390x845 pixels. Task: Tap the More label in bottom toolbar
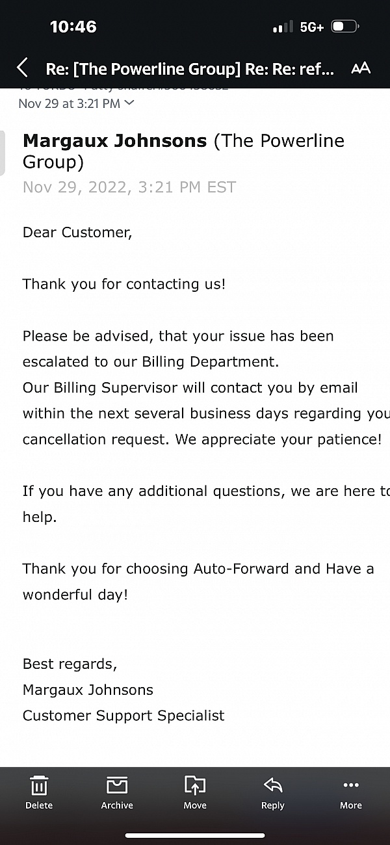351,805
